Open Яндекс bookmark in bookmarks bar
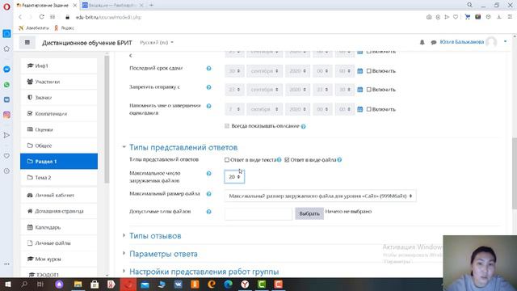Screen dimensions: 517x291 click(64, 28)
